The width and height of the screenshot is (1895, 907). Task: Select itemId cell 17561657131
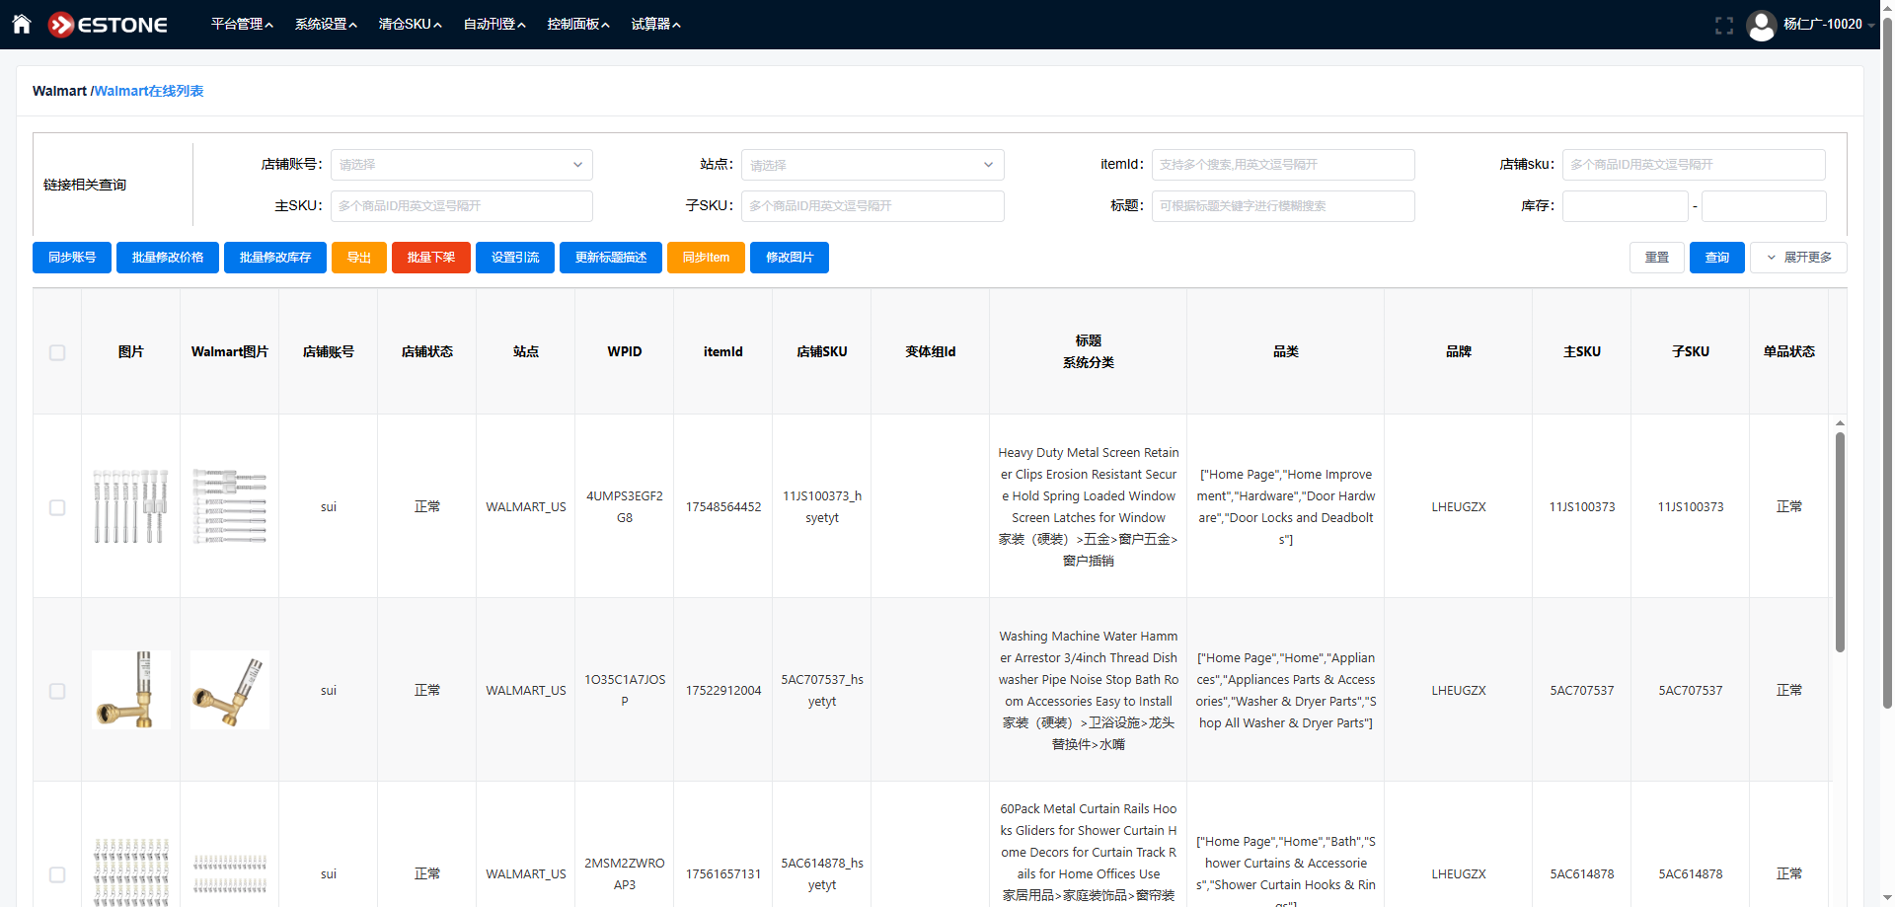click(x=723, y=874)
